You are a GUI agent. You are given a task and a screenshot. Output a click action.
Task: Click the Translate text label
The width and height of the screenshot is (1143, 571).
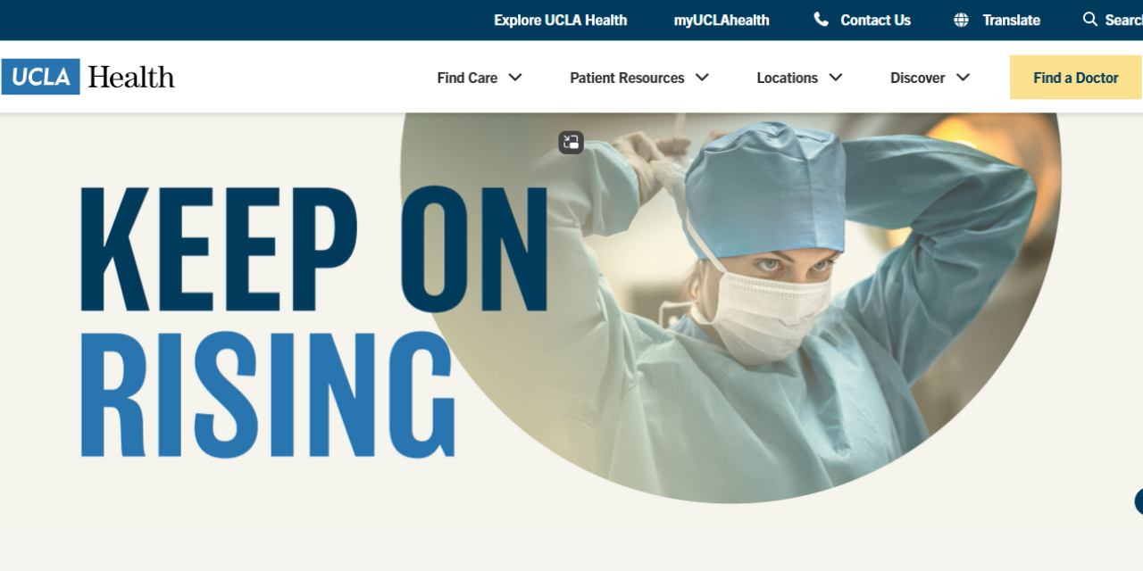click(1011, 20)
